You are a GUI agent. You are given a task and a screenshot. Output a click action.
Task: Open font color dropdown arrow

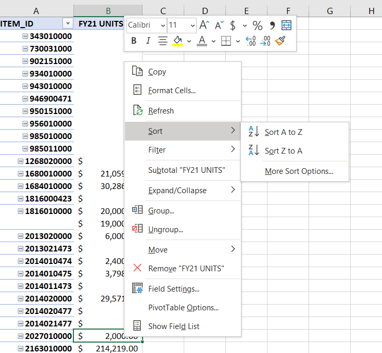coord(213,41)
